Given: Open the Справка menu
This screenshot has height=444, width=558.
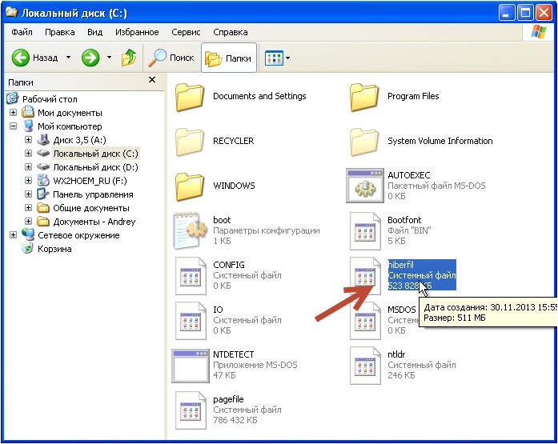Looking at the screenshot, I should pyautogui.click(x=231, y=32).
